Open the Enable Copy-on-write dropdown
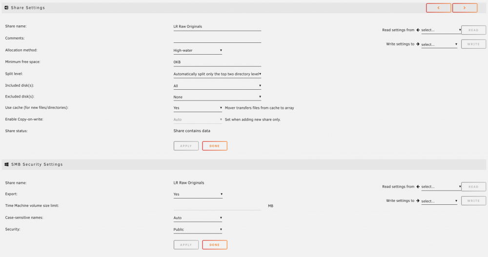This screenshot has height=257, width=488. 198,119
